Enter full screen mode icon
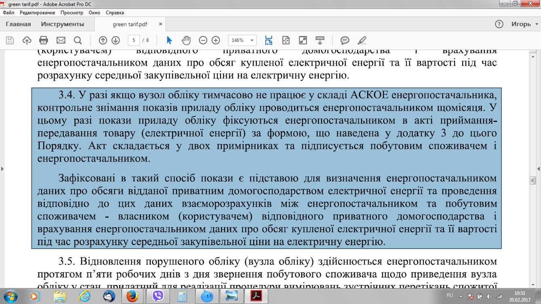The height and width of the screenshot is (304, 541). (303, 40)
